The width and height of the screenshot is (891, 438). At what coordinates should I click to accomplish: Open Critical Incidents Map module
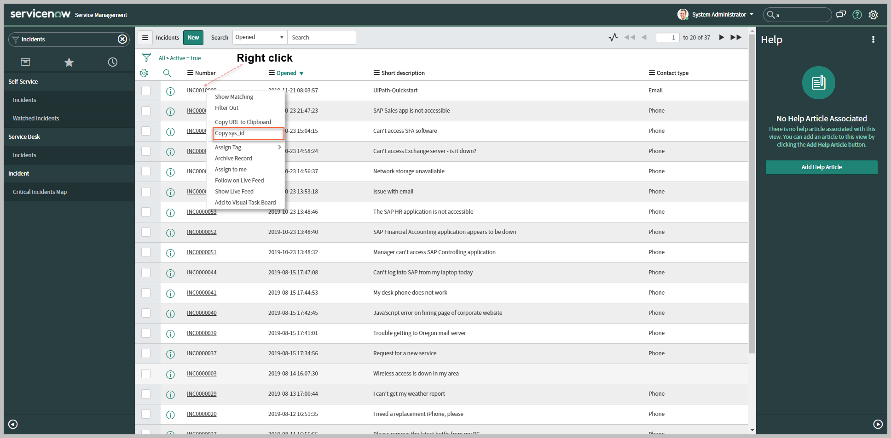(40, 192)
